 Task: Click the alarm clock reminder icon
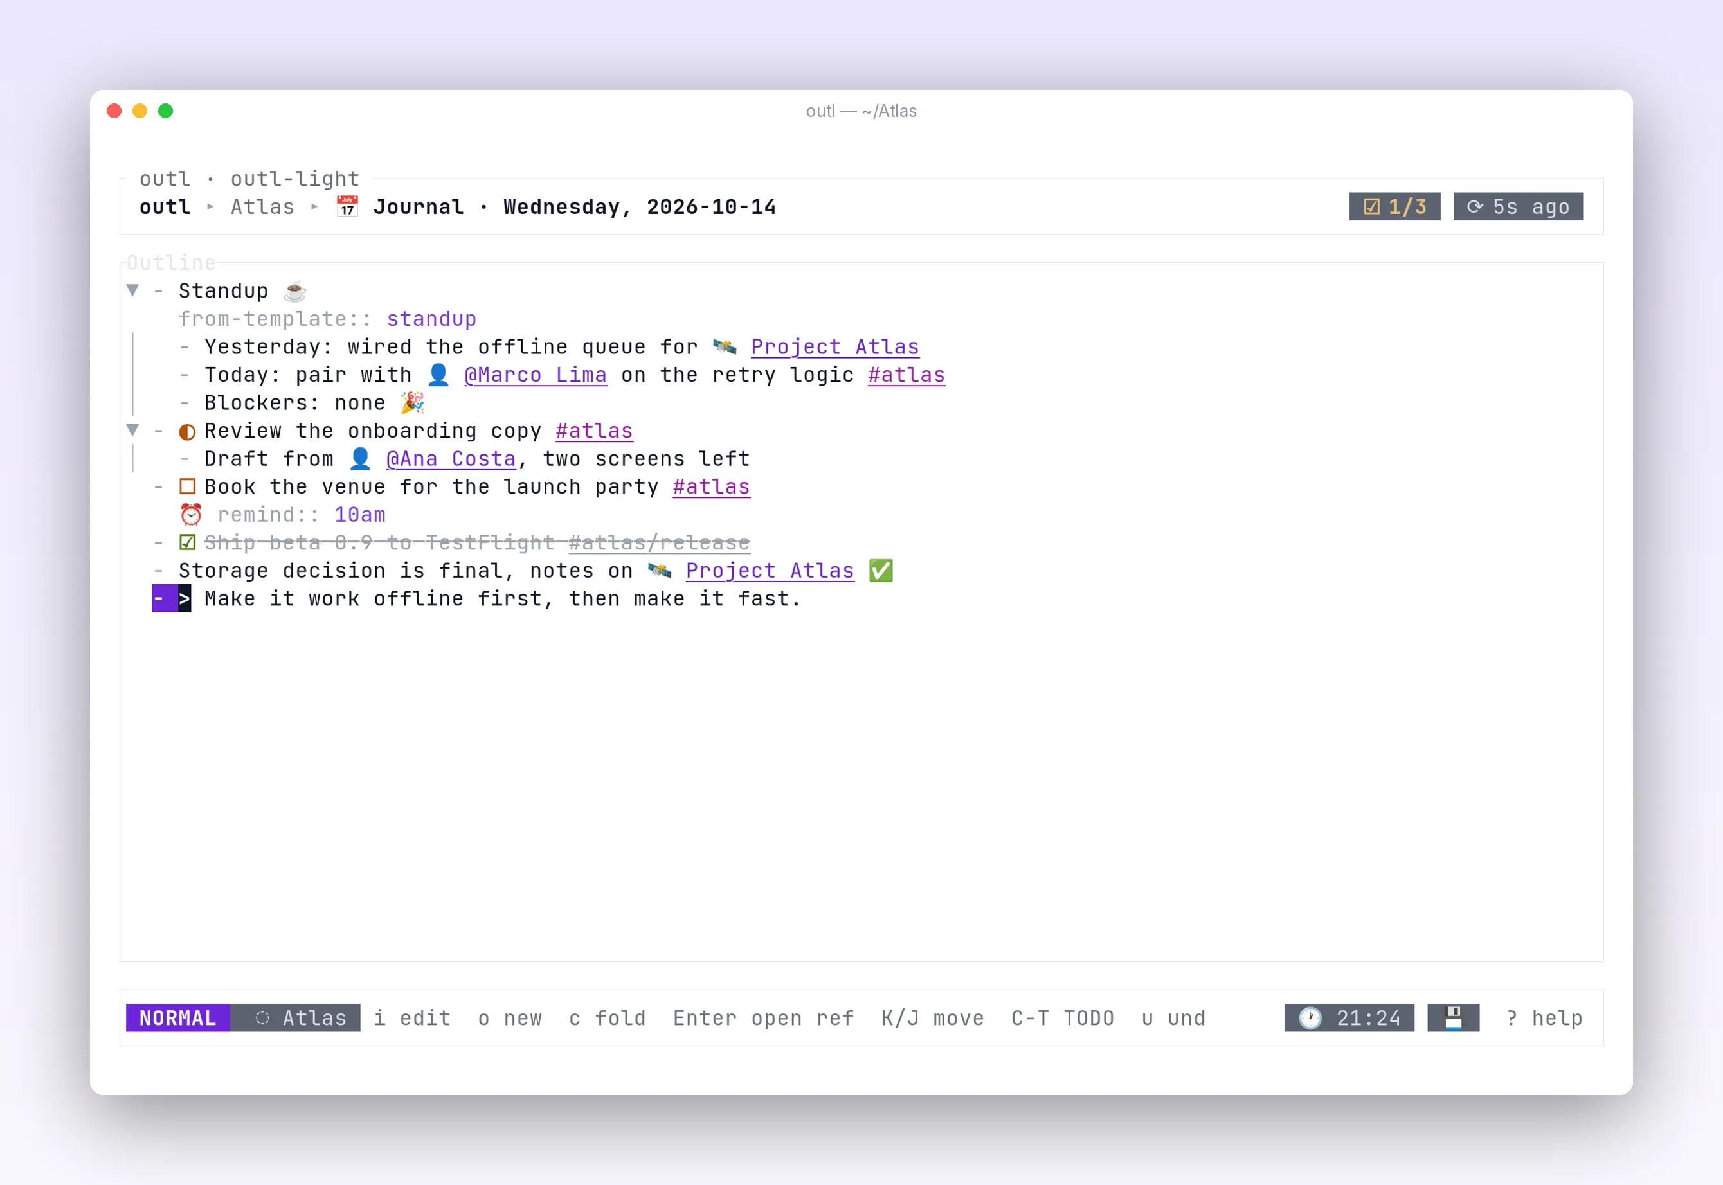(191, 515)
